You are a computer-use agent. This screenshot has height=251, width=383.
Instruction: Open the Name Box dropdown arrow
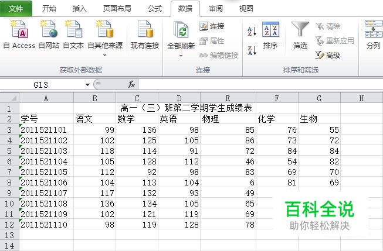[x=87, y=85]
